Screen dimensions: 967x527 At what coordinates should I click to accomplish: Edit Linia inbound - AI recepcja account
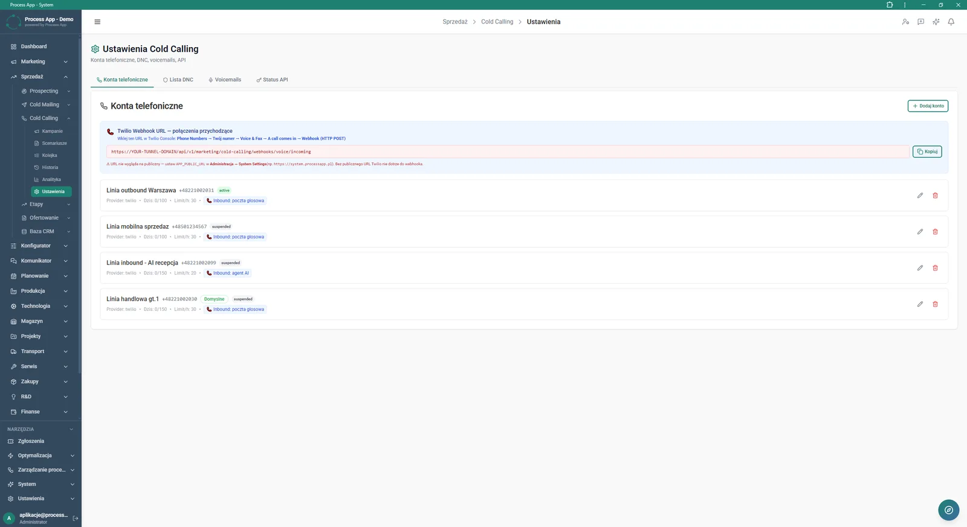point(920,268)
